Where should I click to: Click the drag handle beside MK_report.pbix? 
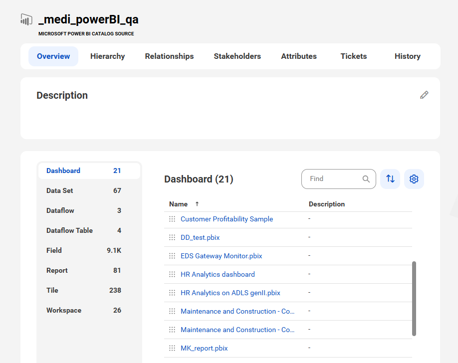(172, 348)
